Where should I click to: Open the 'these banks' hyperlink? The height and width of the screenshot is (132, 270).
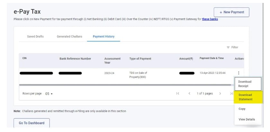coord(210,19)
